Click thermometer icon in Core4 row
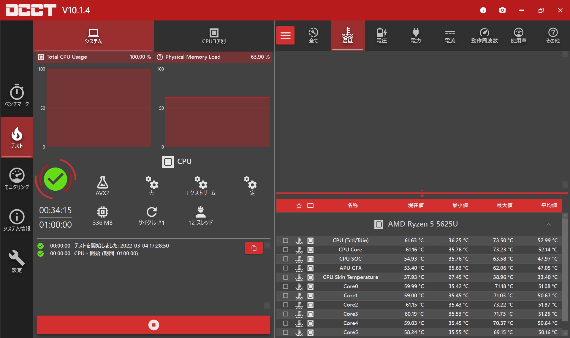The width and height of the screenshot is (570, 338). [x=299, y=323]
